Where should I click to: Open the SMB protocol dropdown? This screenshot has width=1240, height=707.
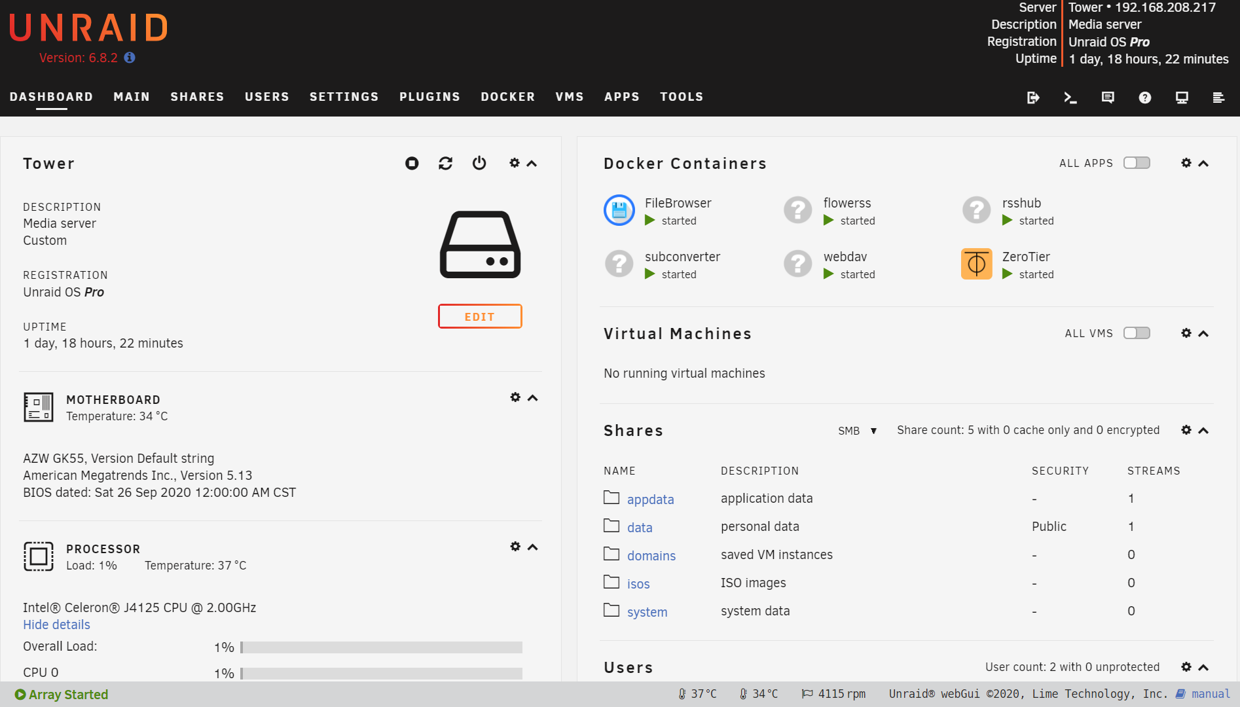858,431
